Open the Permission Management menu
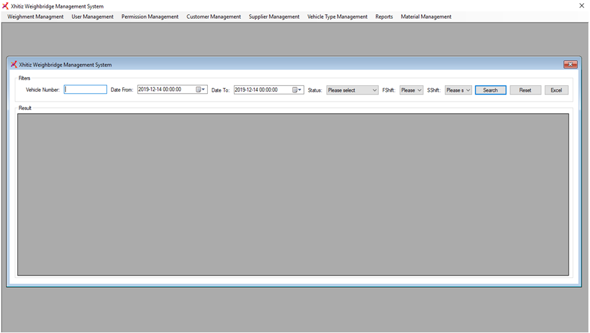Screen dimensions: 590x333 [150, 17]
